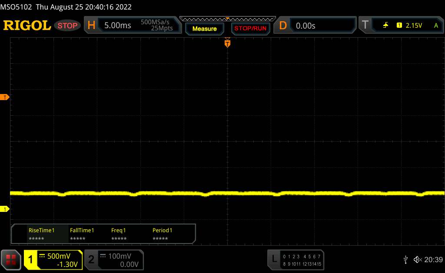The height and width of the screenshot is (273, 445).
Task: Click the 500MSa/s sample rate text
Action: [x=155, y=22]
